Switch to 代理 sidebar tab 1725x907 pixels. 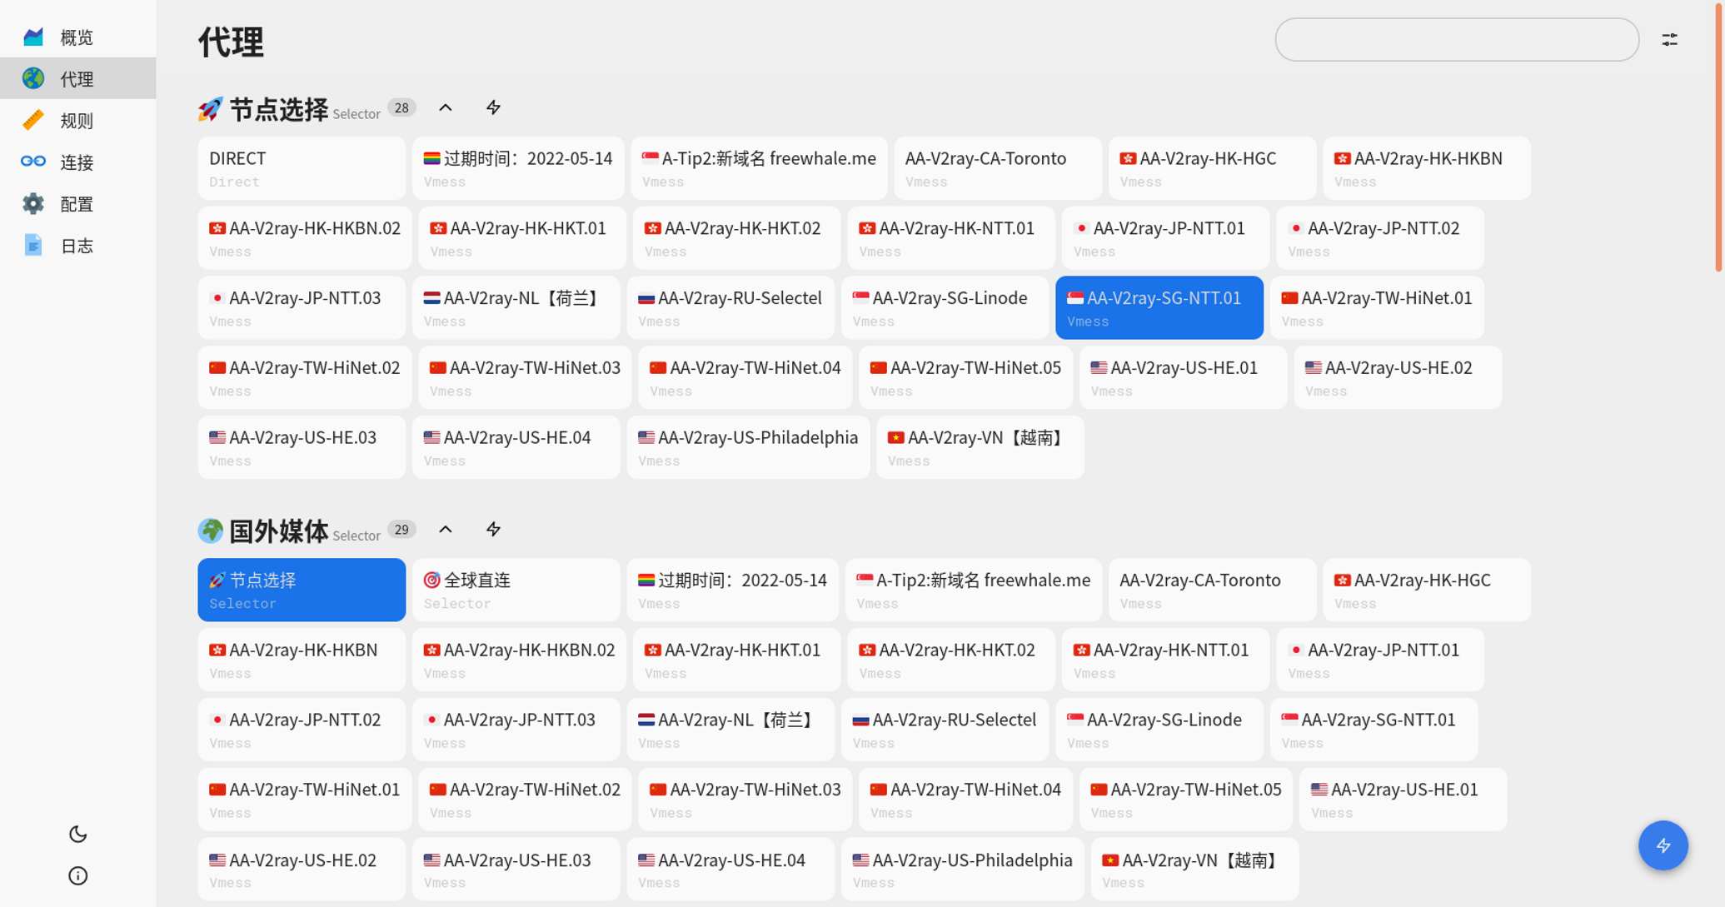pos(77,78)
